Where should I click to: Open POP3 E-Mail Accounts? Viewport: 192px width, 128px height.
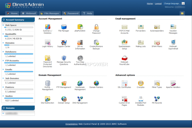124,27
